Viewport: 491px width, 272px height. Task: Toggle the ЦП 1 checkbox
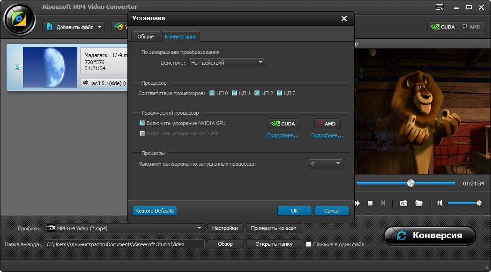pyautogui.click(x=235, y=93)
